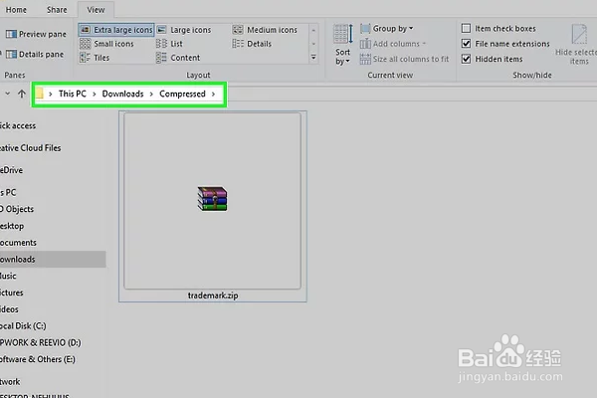Open Music folder in sidebar
The image size is (597, 398).
[x=8, y=276]
